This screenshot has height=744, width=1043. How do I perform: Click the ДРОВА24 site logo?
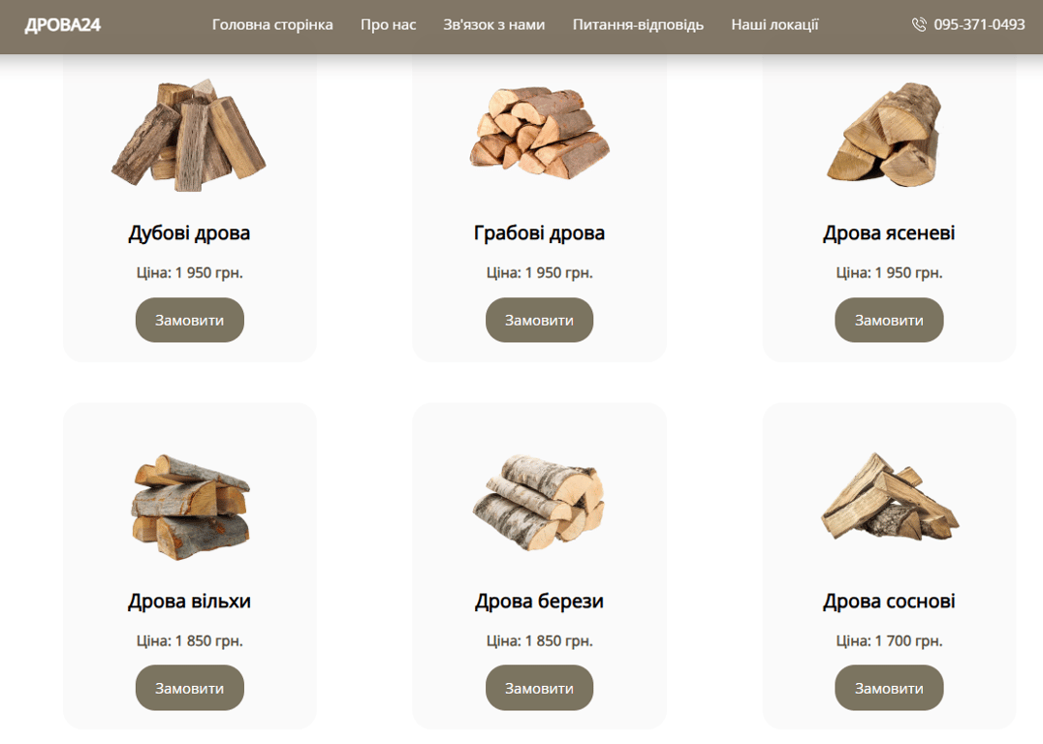63,24
